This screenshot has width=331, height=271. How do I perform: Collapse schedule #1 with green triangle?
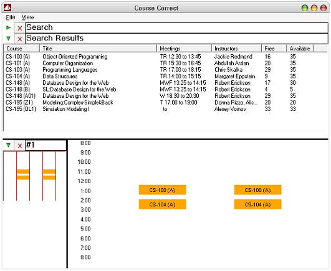click(9, 145)
